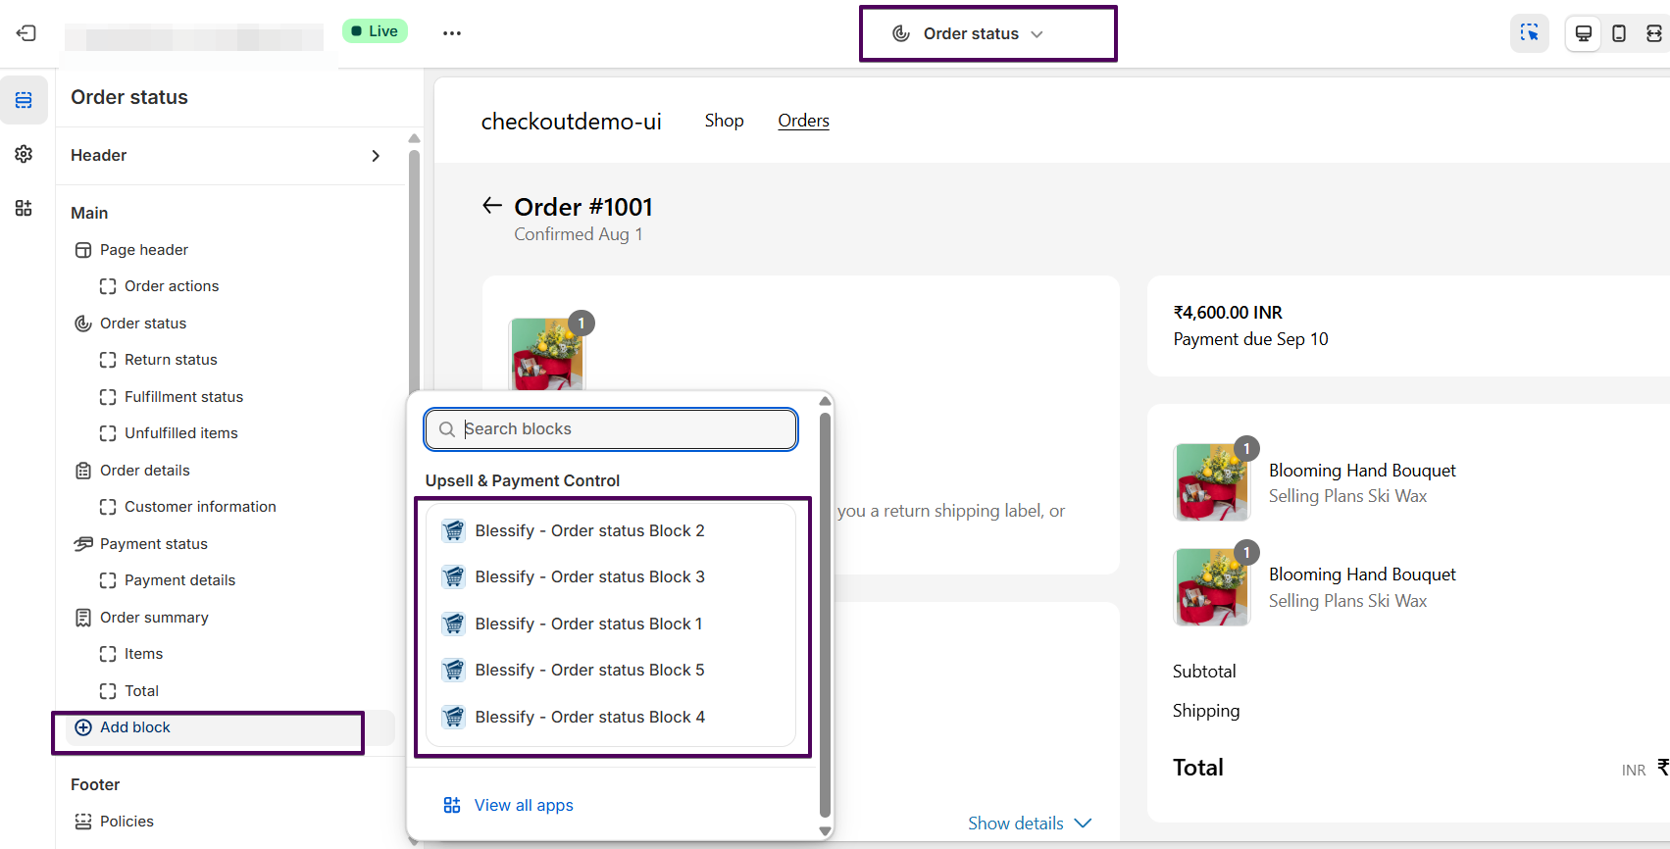Select Blessify - Order status Block 5
This screenshot has height=849, width=1670.
point(589,671)
